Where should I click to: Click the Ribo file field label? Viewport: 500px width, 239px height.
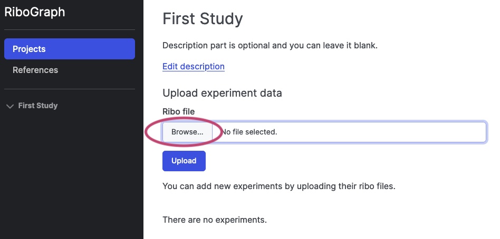point(179,111)
